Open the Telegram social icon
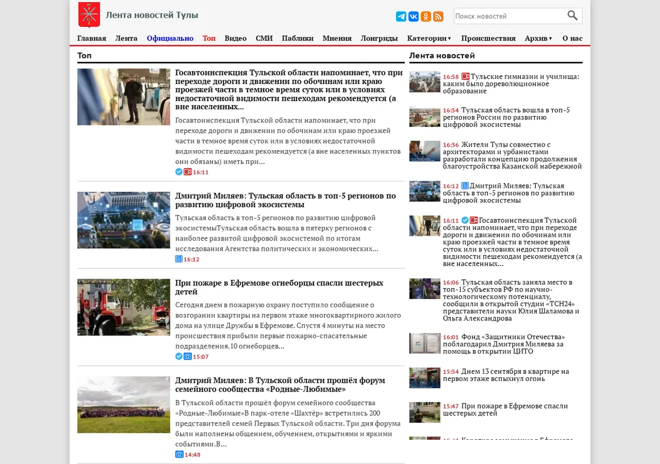Viewport: 660px width, 464px height. coord(401,16)
